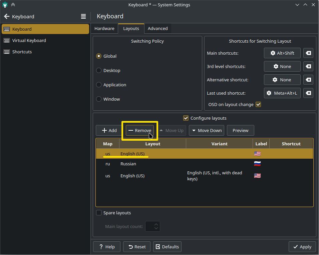Switch to the Hardware tab

tap(104, 29)
